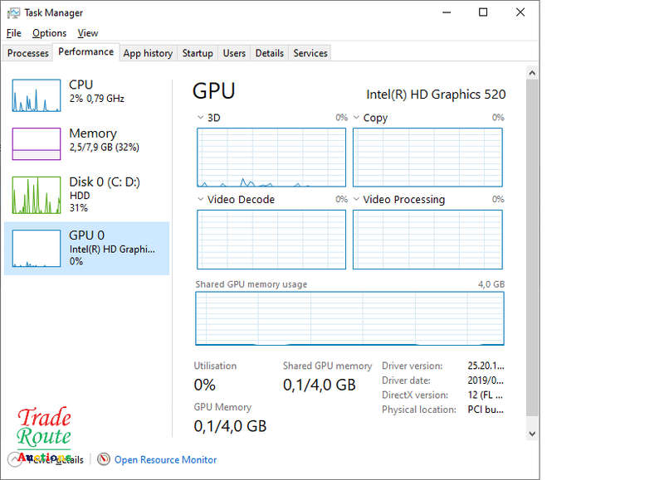The height and width of the screenshot is (480, 664).
Task: Open the Copy engine dropdown chevron
Action: (357, 118)
